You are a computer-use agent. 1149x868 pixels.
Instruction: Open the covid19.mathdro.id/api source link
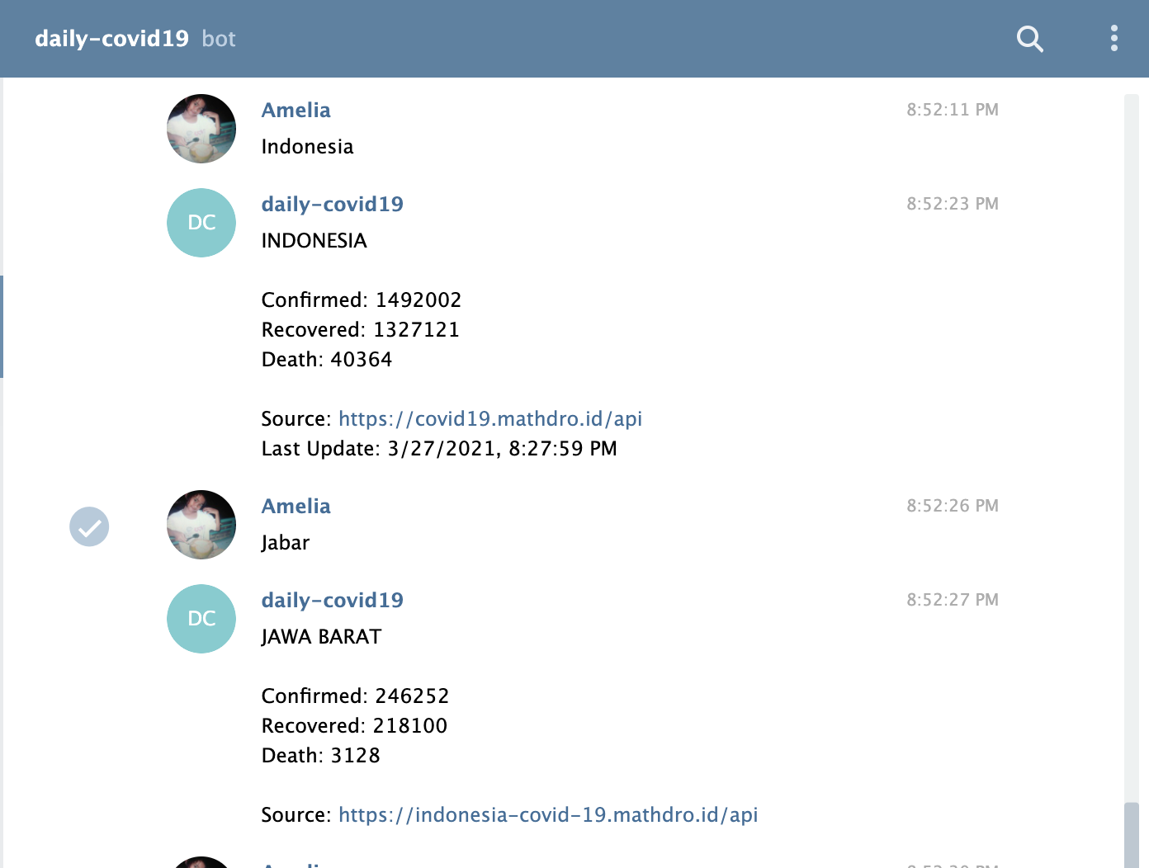490,419
